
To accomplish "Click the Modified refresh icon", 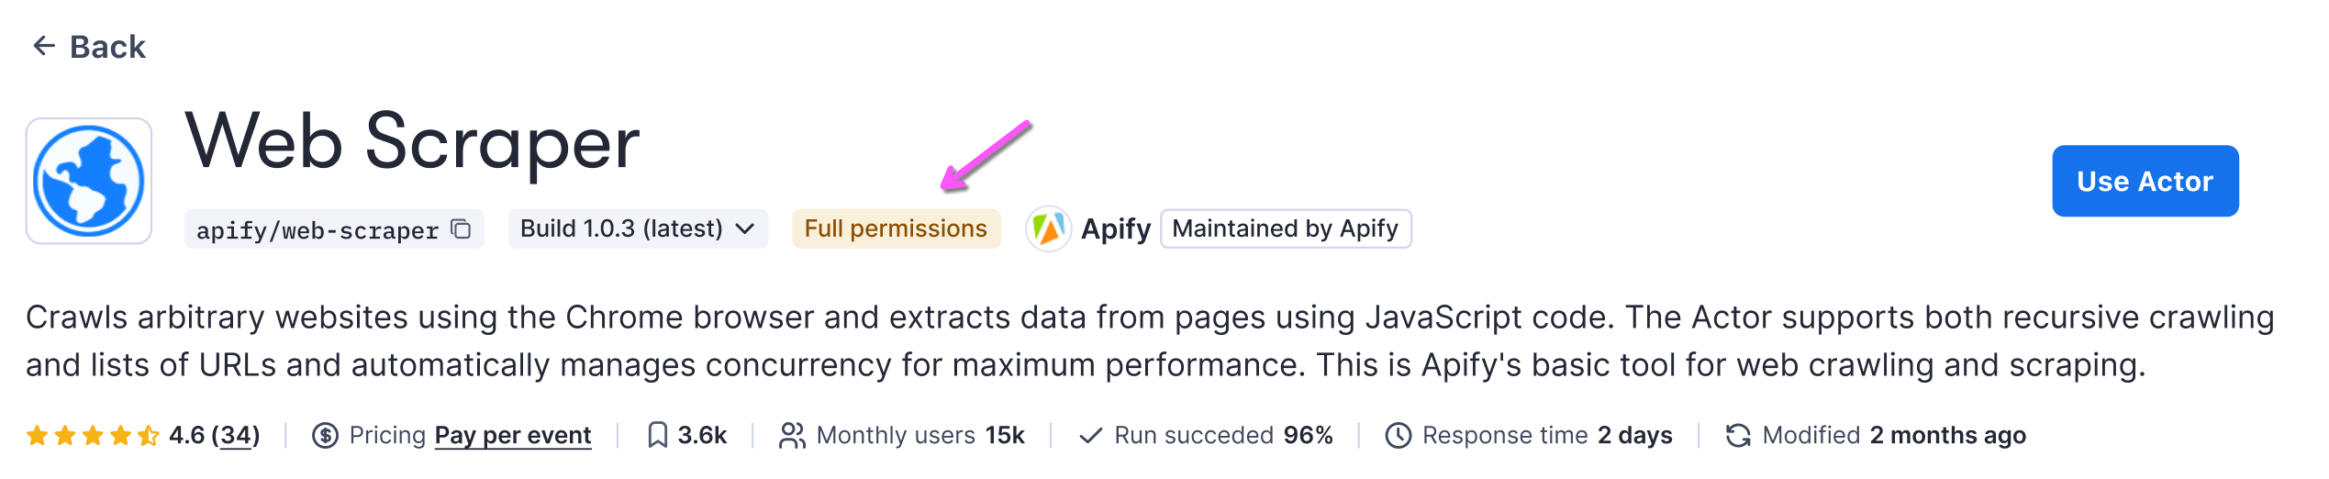I will click(x=1738, y=435).
